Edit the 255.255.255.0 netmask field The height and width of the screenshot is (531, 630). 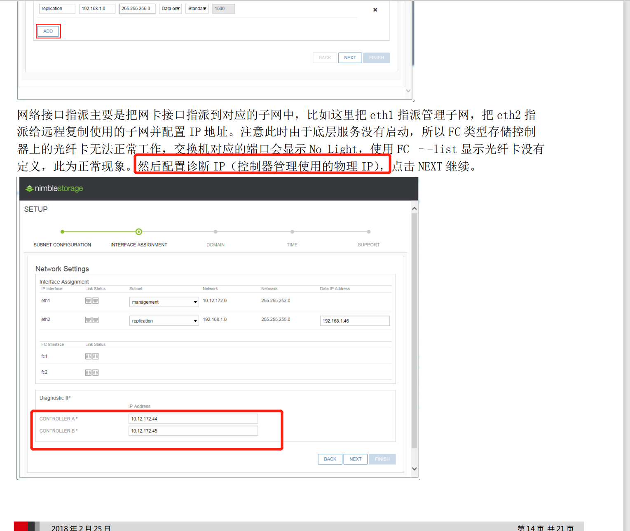[x=137, y=9]
